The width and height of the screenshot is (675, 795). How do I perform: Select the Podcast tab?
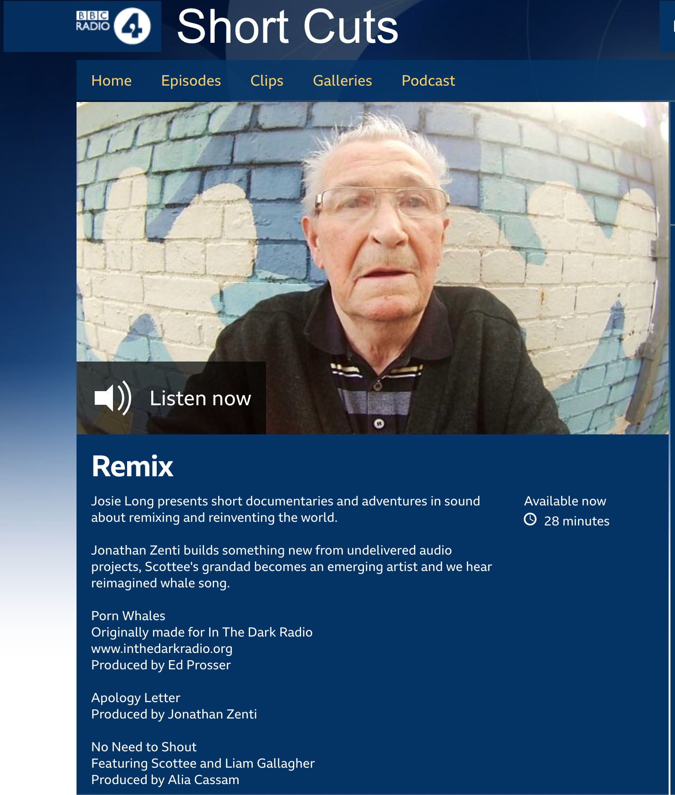[428, 81]
